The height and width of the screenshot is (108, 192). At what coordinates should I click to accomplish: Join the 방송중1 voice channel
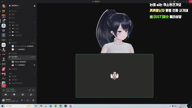click(x=22, y=43)
